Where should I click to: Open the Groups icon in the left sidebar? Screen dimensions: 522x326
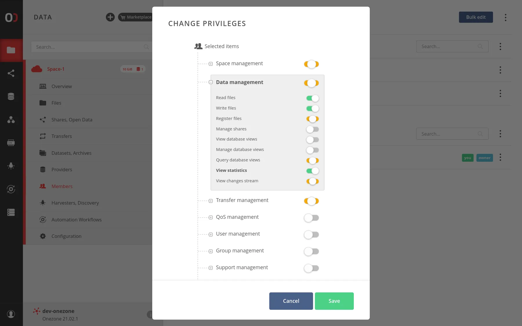click(x=11, y=120)
